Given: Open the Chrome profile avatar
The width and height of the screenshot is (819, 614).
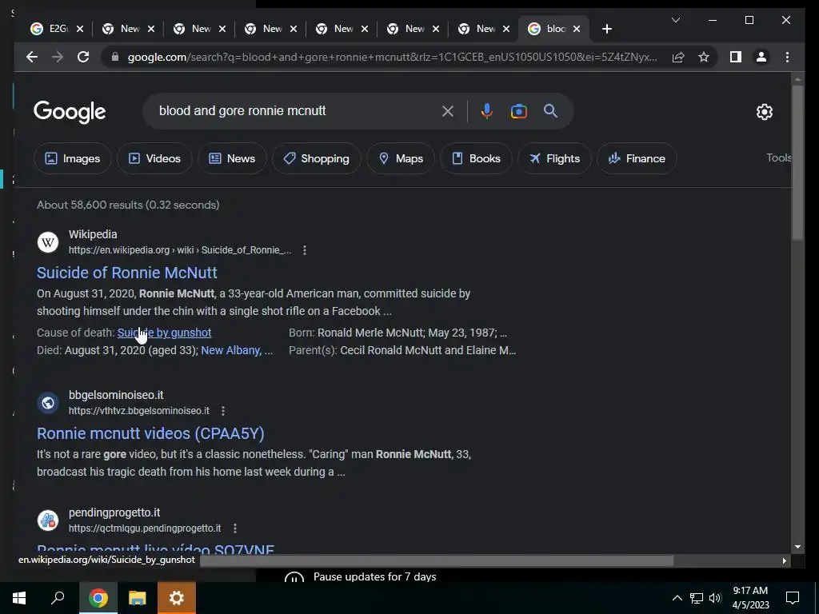Looking at the screenshot, I should tap(761, 57).
